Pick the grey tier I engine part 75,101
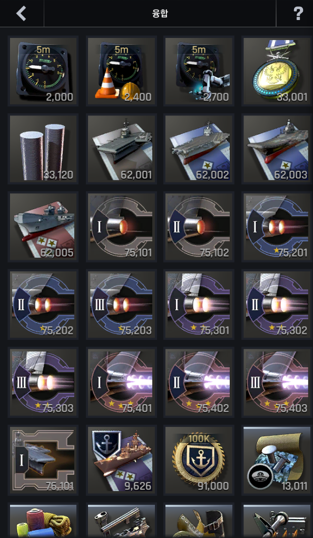The height and width of the screenshot is (538, 313). [x=122, y=227]
